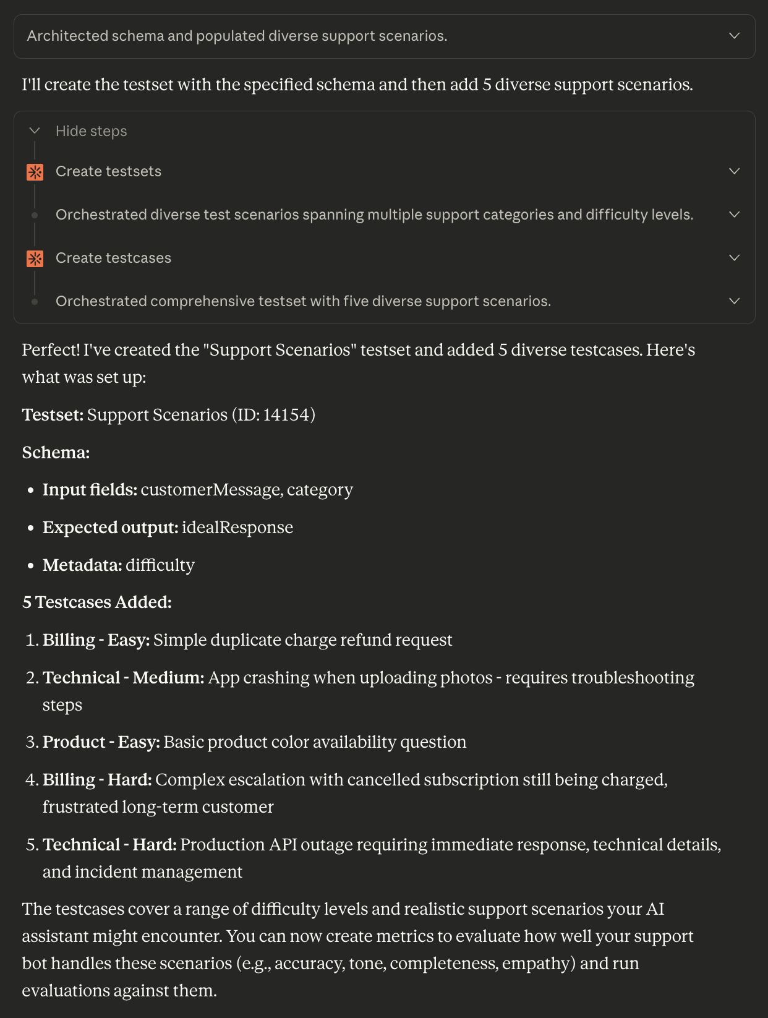Click the Architected schema summary text
Viewport: 768px width, 1018px height.
(237, 36)
